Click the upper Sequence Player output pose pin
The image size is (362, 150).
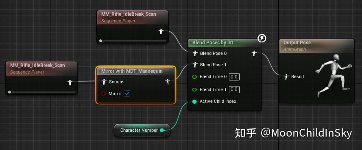pos(161,31)
